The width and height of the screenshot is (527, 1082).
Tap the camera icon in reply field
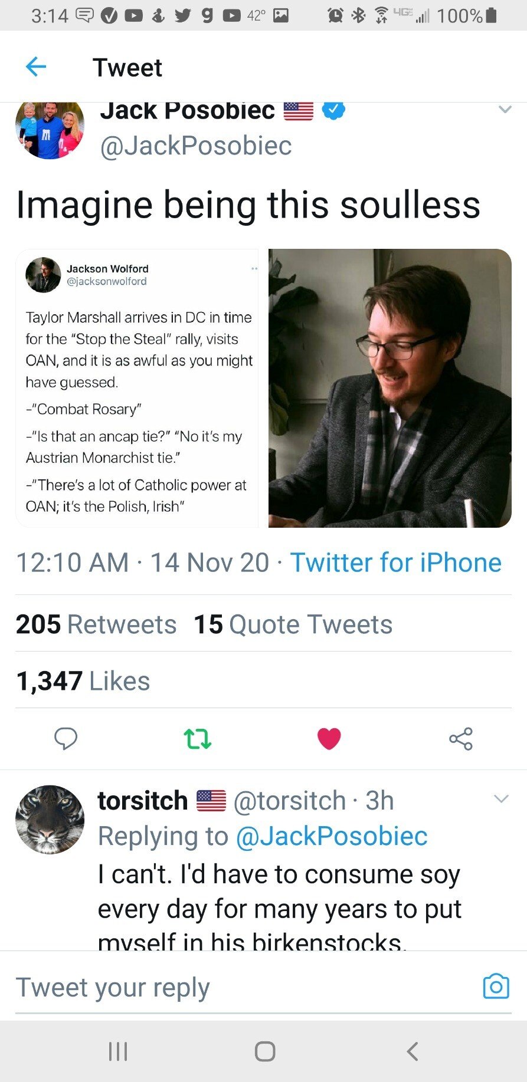tap(496, 986)
